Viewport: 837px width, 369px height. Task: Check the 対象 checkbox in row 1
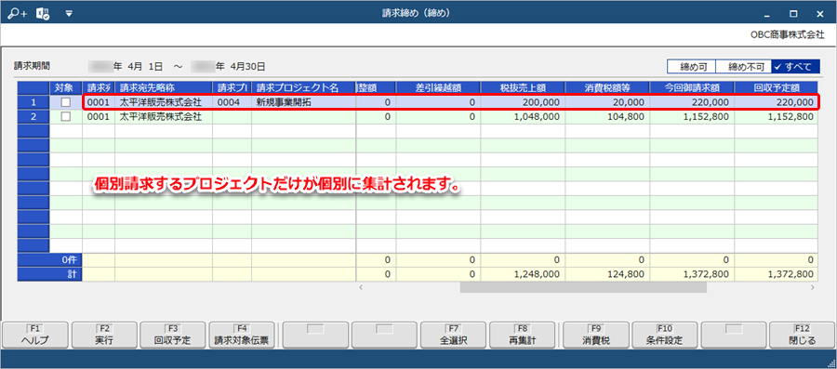point(66,102)
